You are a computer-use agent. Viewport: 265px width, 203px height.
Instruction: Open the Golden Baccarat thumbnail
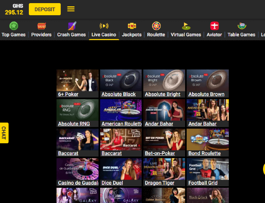(164, 195)
